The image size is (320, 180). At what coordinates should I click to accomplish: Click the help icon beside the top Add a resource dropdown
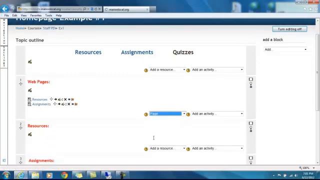[146, 70]
